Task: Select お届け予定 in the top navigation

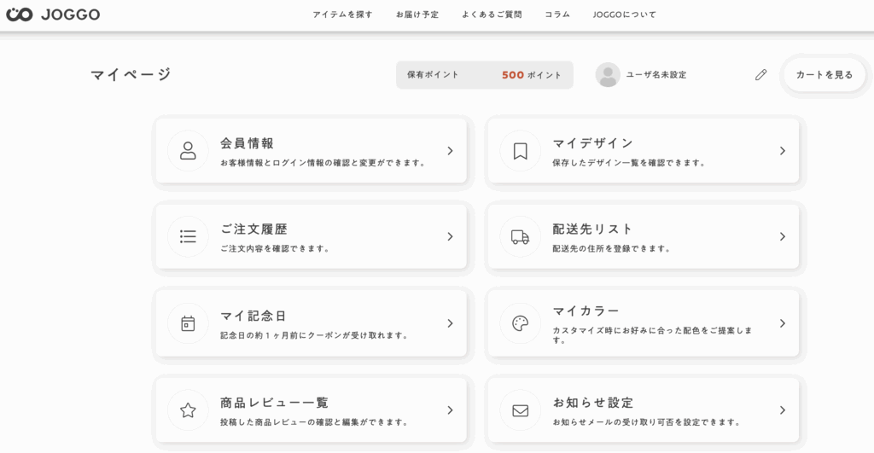Action: coord(417,15)
